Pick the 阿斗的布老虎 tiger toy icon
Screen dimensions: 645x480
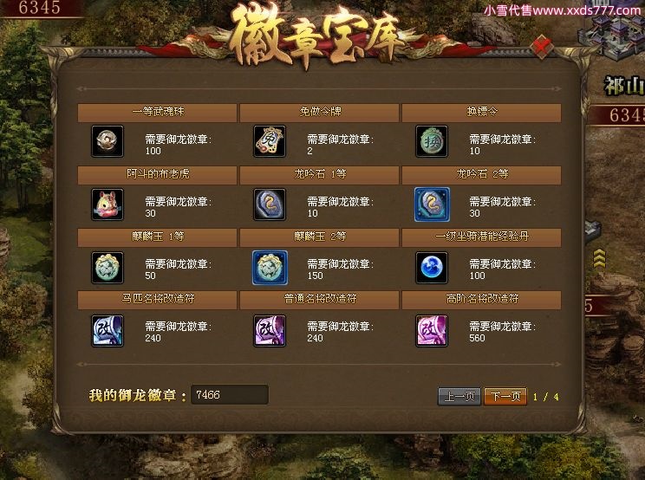click(x=107, y=204)
